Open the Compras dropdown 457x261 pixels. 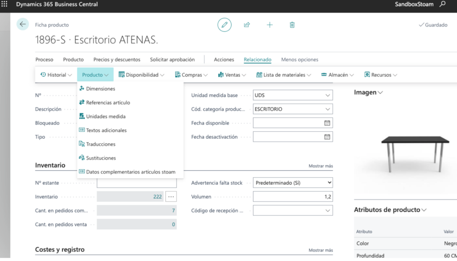click(191, 75)
